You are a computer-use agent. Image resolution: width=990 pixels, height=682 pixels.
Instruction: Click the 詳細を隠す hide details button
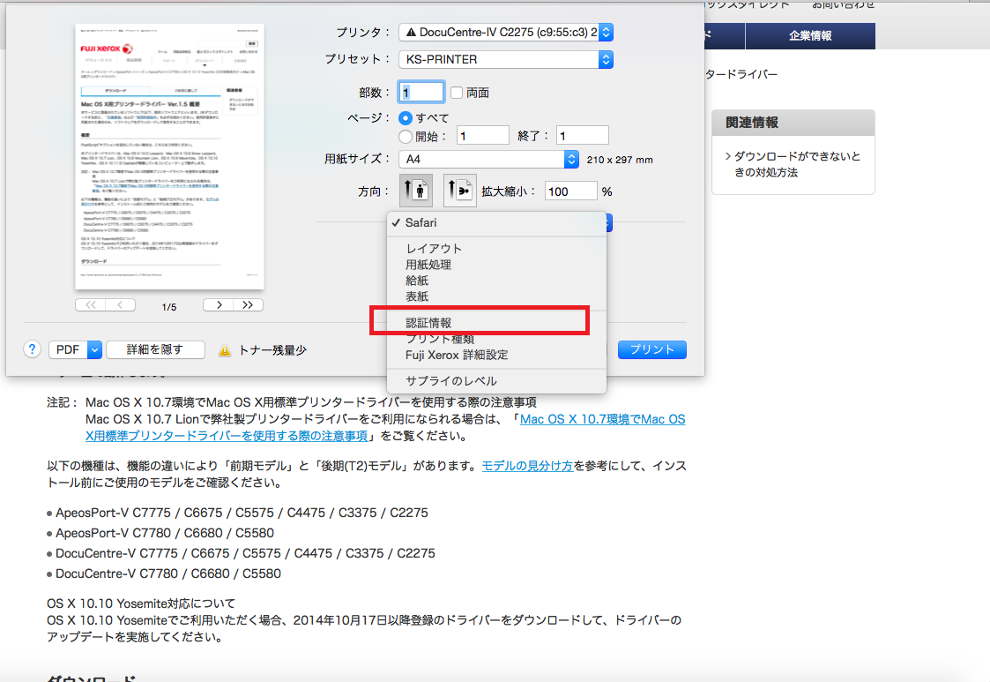coord(155,349)
